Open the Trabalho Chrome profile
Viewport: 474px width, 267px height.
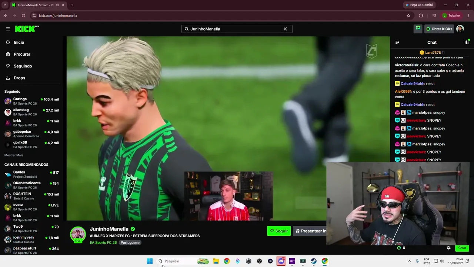coord(451,16)
